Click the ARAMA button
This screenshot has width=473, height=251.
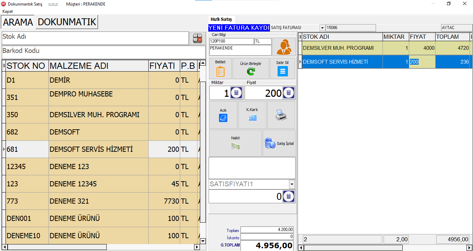click(18, 22)
